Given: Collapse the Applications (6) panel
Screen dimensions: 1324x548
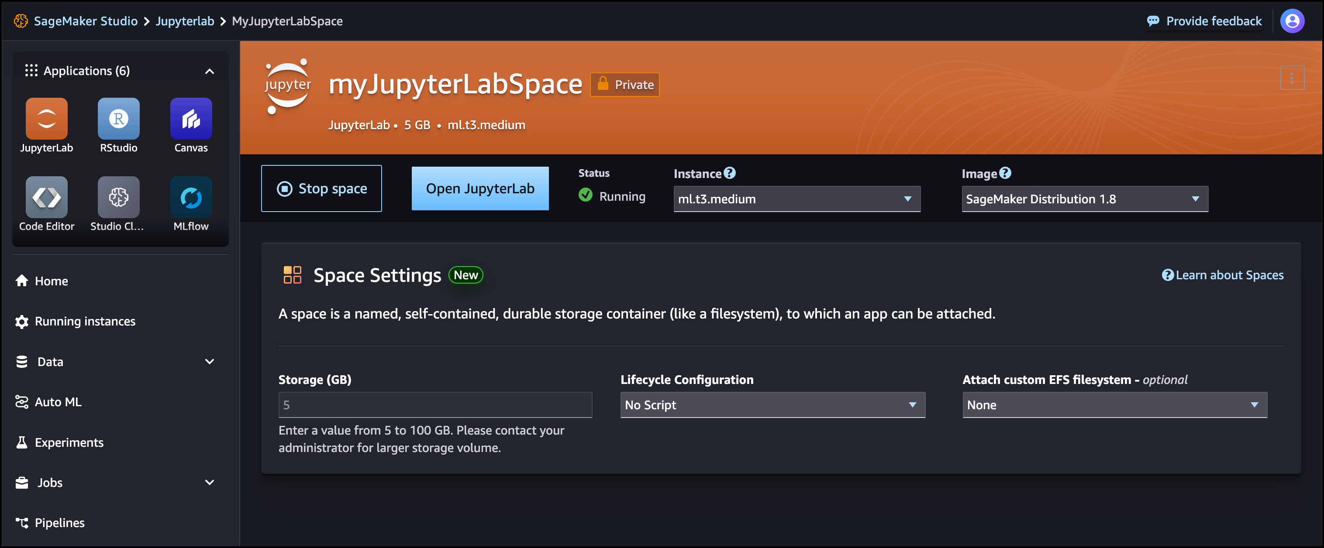Looking at the screenshot, I should pyautogui.click(x=209, y=71).
